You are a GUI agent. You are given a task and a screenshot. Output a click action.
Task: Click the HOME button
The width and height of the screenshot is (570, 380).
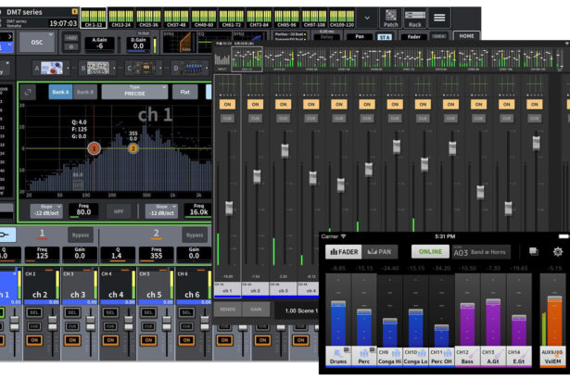point(466,36)
